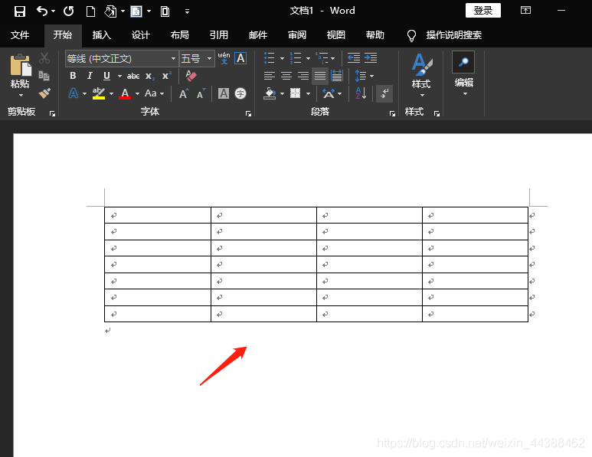Insert an enclosed character with the circled 字 icon

(240, 93)
